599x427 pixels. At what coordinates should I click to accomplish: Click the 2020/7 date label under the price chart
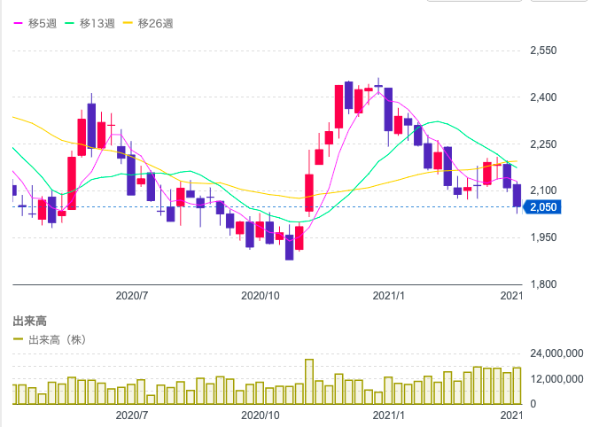(x=132, y=296)
